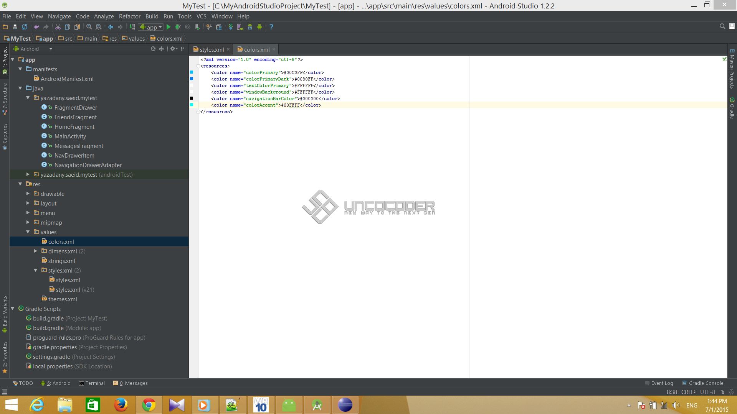Open AVD Manager from the toolbar
This screenshot has width=737, height=414.
pyautogui.click(x=240, y=27)
